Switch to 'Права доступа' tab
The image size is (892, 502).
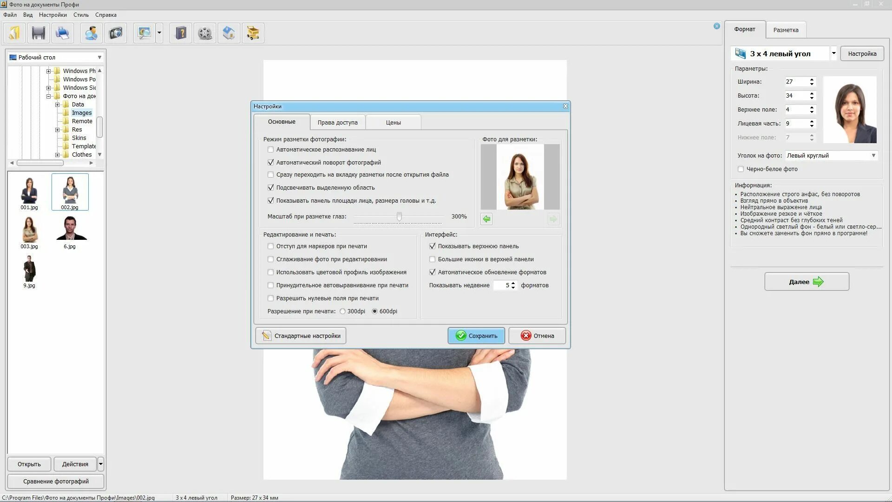(337, 123)
